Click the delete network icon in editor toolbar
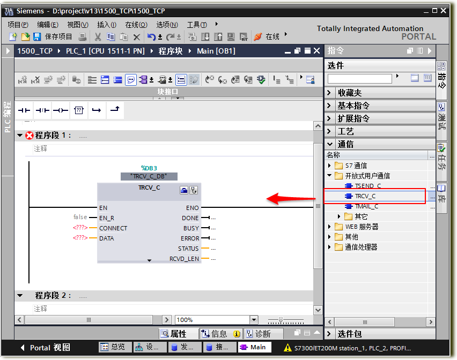This screenshot has height=360, width=457. [x=35, y=80]
